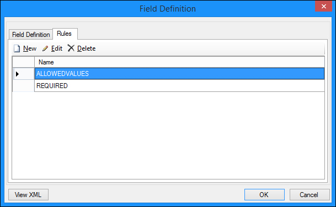Click the X Delete icon

point(71,48)
